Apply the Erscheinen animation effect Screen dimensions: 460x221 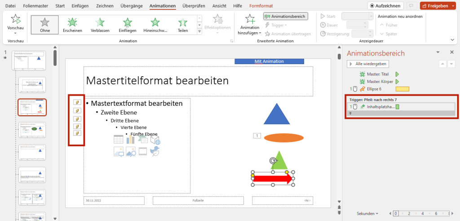click(x=72, y=25)
